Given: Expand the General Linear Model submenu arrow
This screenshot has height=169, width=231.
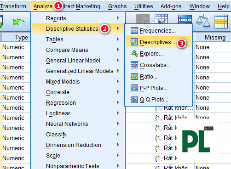Looking at the screenshot, I should coord(118,60).
